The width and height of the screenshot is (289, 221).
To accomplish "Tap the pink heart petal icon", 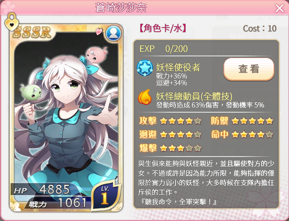I will [x=99, y=31].
